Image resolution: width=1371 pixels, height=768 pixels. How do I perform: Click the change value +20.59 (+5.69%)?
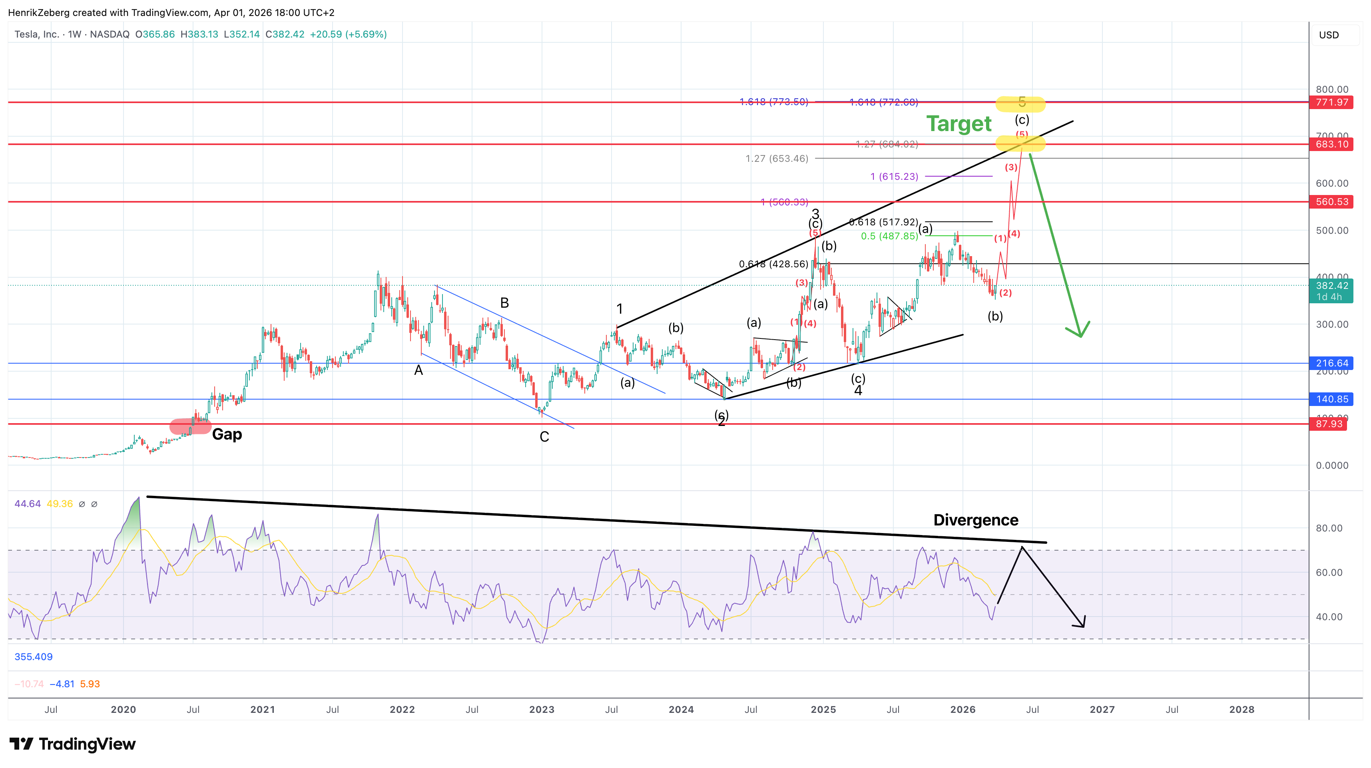348,34
